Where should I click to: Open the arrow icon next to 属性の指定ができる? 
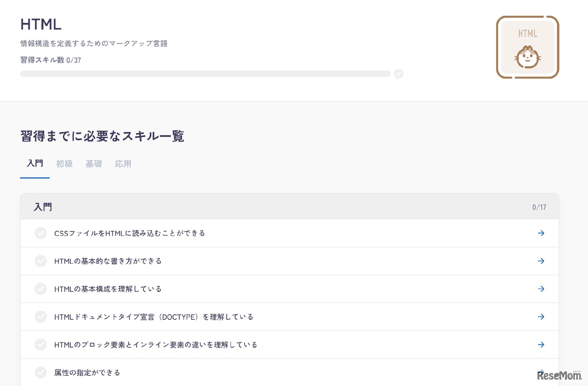point(541,372)
